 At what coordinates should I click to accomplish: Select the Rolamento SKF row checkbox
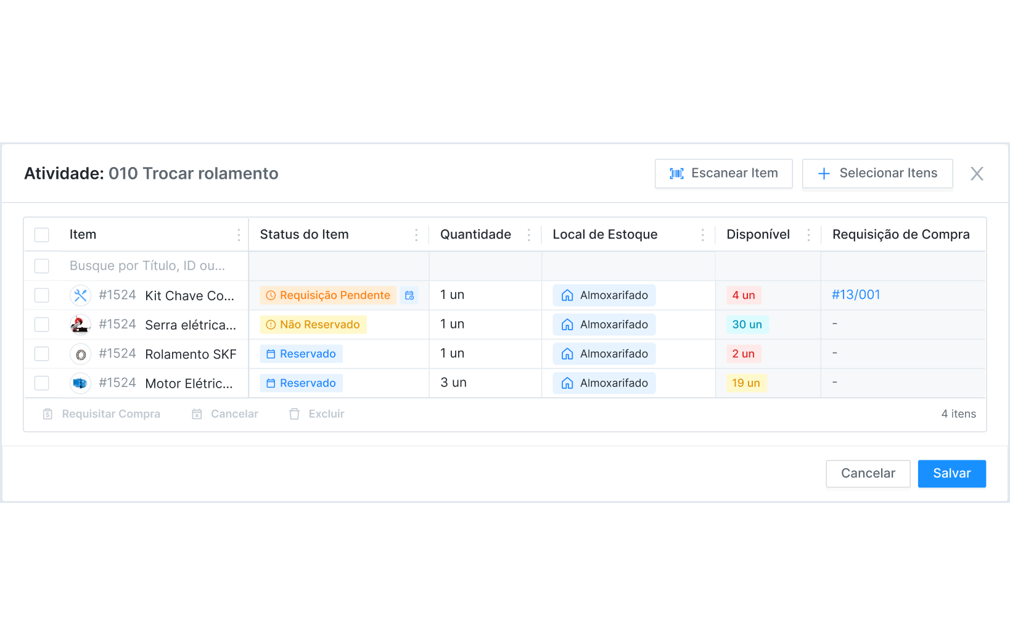coord(42,354)
